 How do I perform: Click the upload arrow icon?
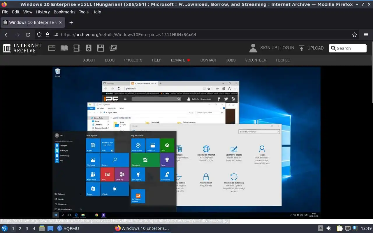[302, 48]
